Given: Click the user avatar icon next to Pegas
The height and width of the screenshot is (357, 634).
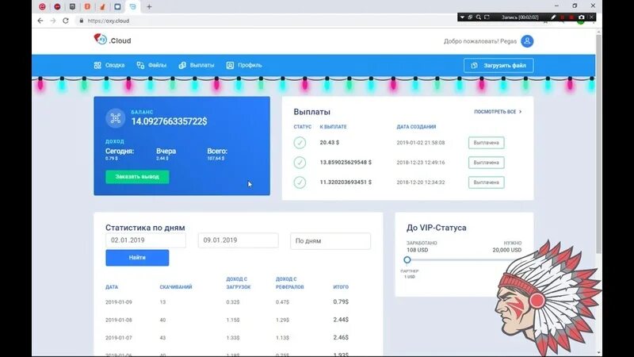Looking at the screenshot, I should (527, 41).
